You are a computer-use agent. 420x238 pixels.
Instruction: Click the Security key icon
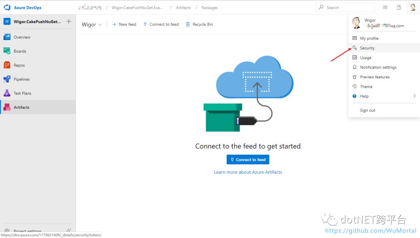pos(354,48)
